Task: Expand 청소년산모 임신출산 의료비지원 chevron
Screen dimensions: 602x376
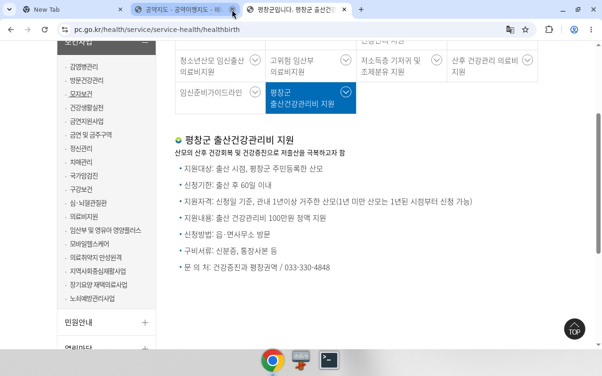Action: coord(255,60)
